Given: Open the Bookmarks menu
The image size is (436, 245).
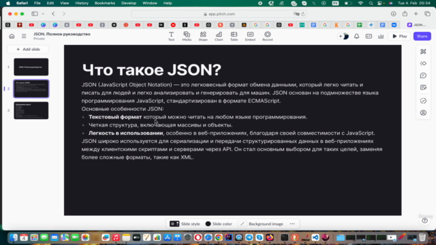Looking at the screenshot, I should pyautogui.click(x=105, y=3).
